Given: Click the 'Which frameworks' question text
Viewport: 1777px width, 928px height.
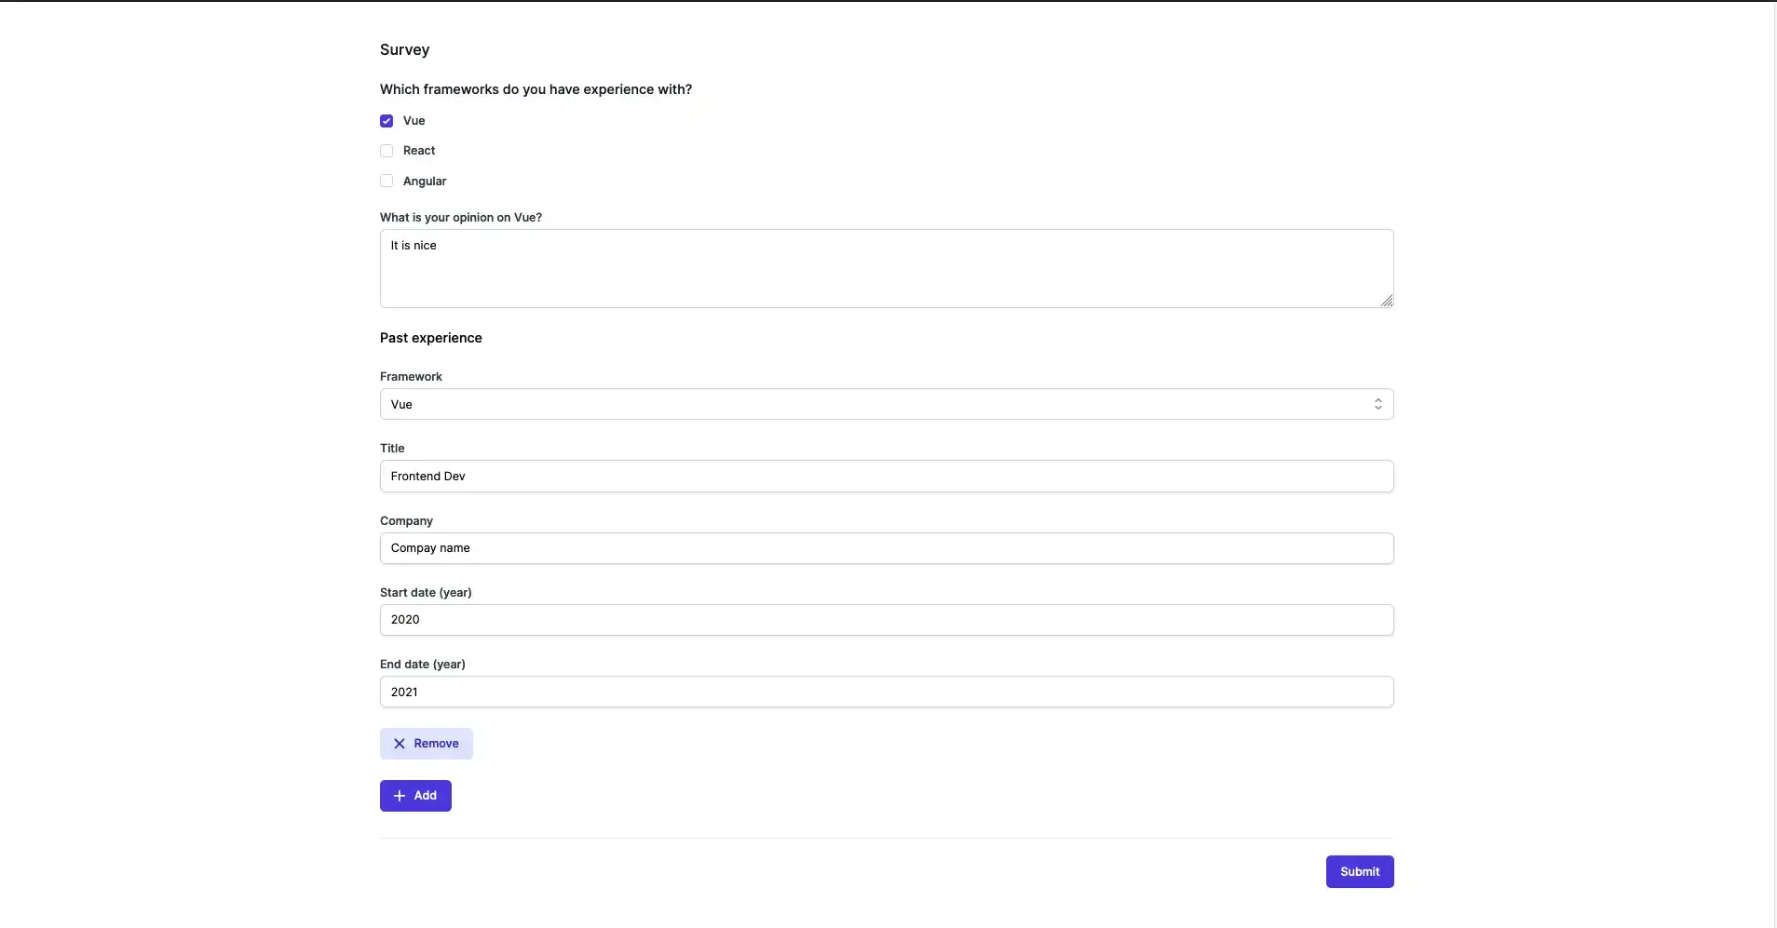Looking at the screenshot, I should tap(536, 89).
